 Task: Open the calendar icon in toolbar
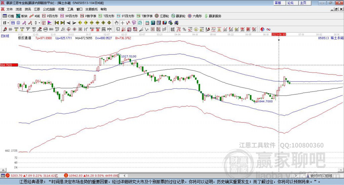point(147,23)
